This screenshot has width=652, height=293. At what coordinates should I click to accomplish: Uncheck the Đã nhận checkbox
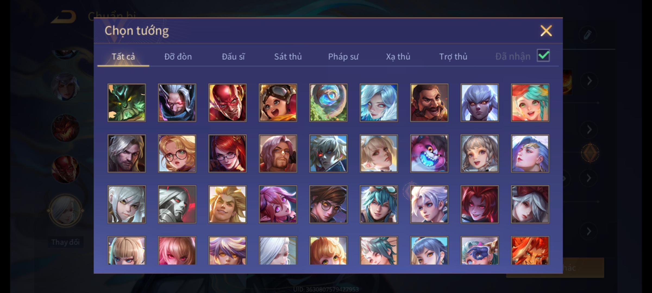pos(543,56)
